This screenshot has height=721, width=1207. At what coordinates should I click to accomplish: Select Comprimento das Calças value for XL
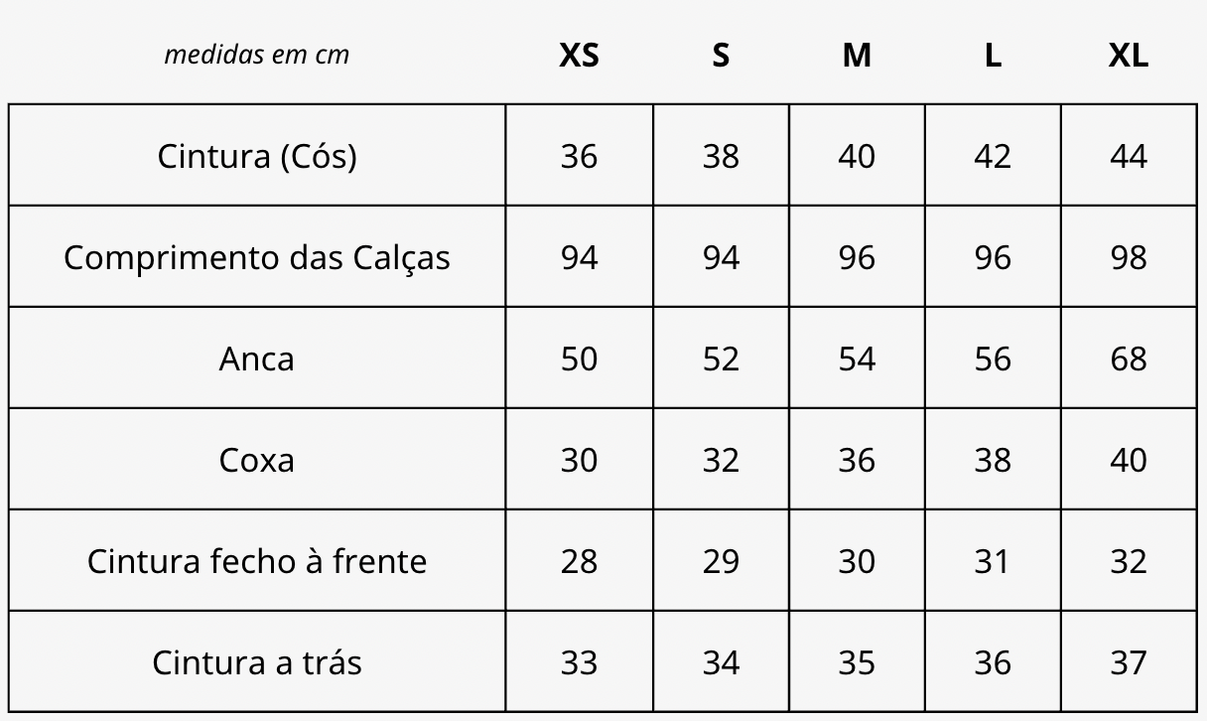[1128, 257]
